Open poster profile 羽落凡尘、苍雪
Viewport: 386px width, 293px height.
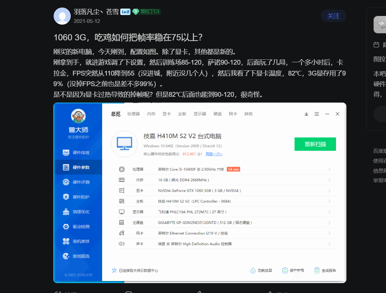[x=96, y=12]
